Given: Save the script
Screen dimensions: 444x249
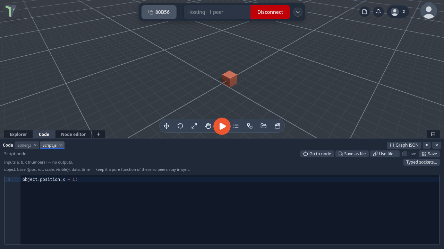Looking at the screenshot, I should click(429, 154).
